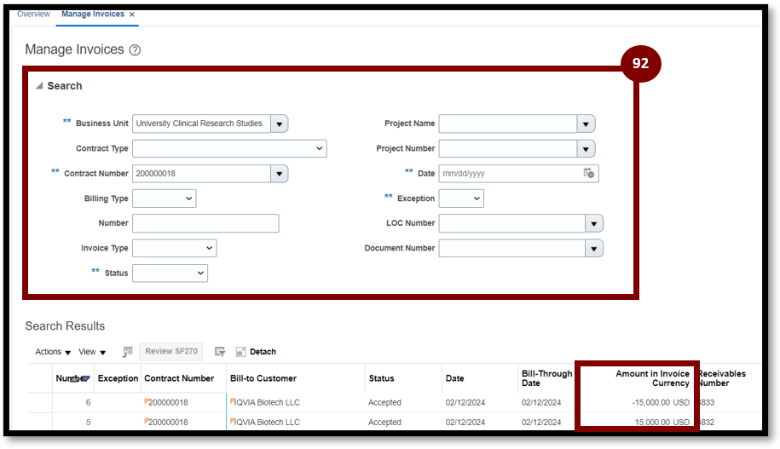The width and height of the screenshot is (780, 449).
Task: Click IQVIA Biotech LLC in invoice 5 row
Action: coord(267,423)
